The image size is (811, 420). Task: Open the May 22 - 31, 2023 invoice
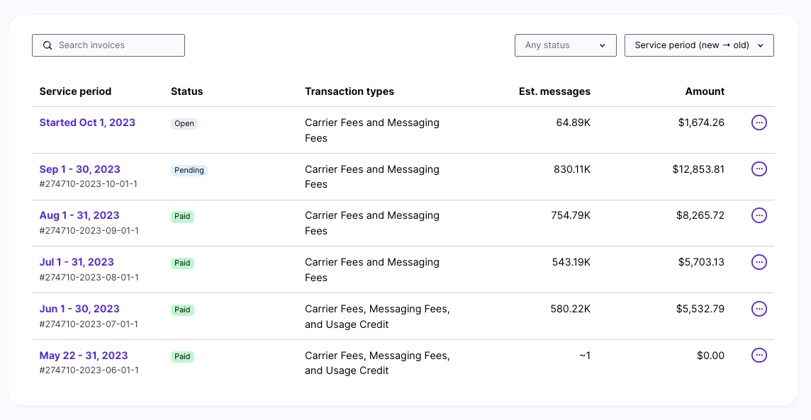(84, 356)
